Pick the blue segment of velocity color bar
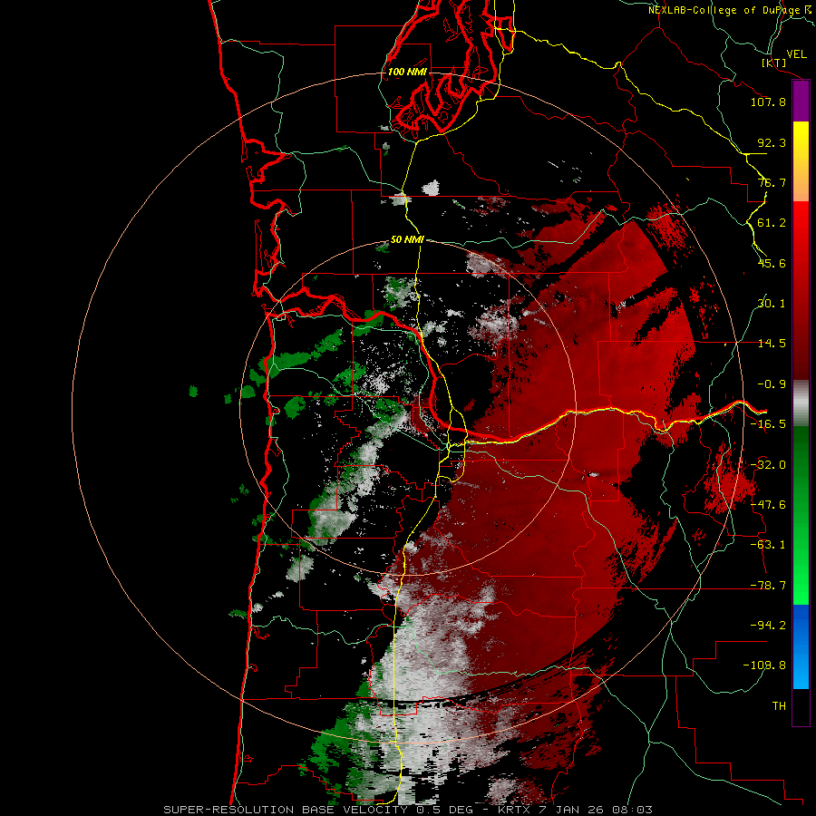816x816 pixels. click(801, 646)
